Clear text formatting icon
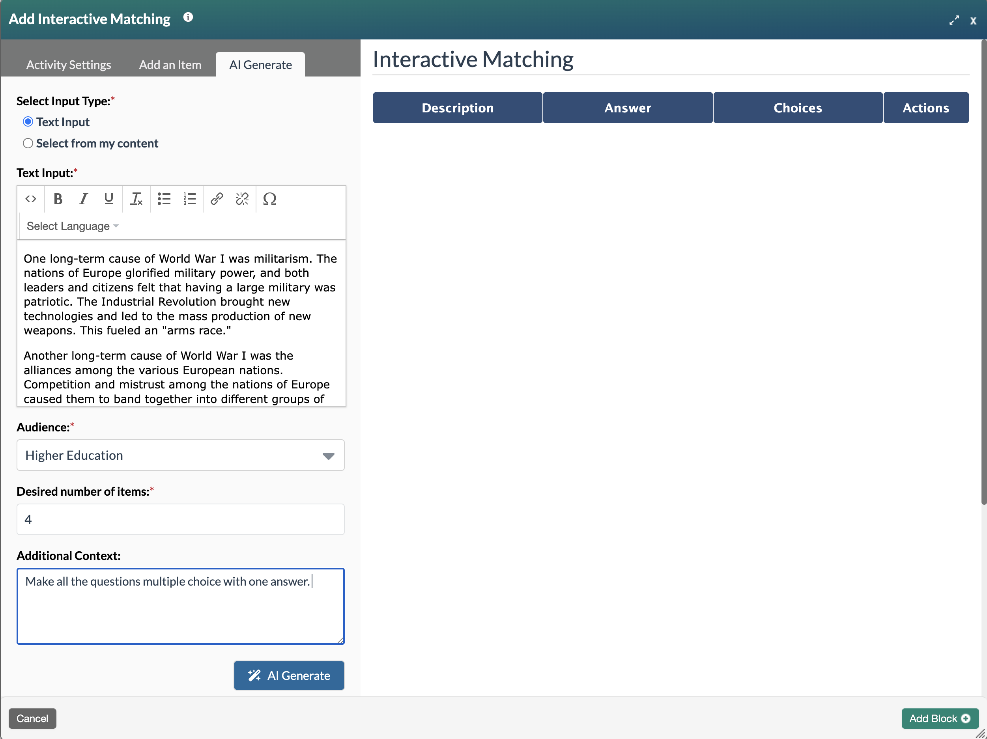This screenshot has width=987, height=739. pos(136,199)
